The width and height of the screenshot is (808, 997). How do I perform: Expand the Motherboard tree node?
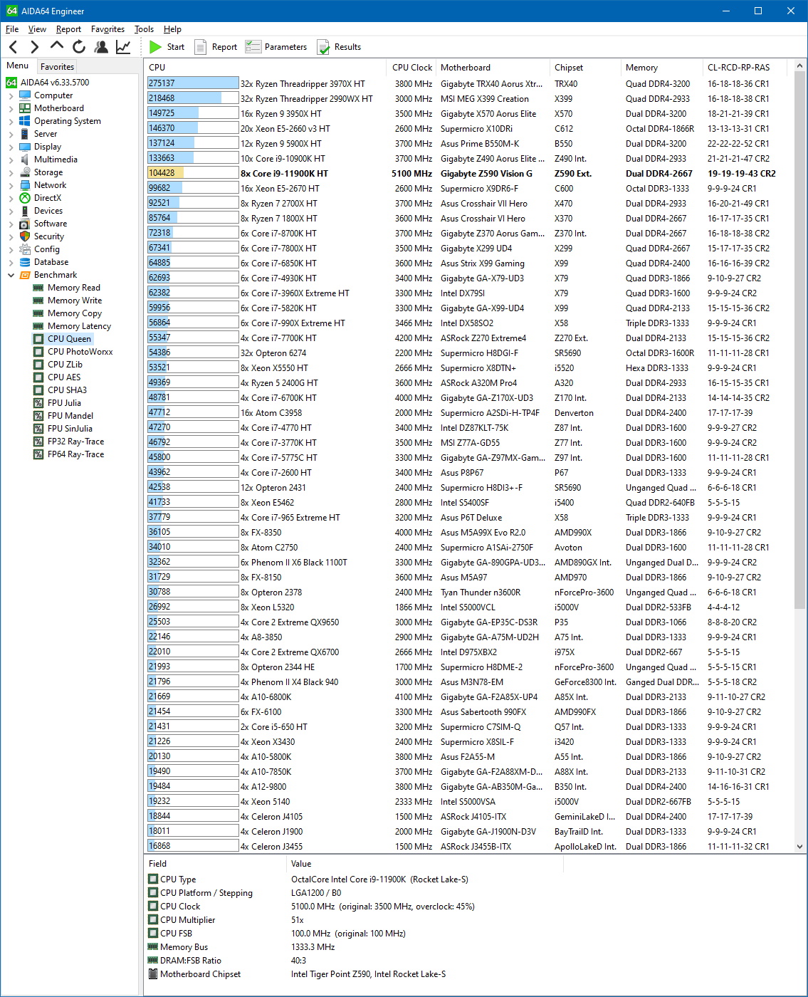tap(11, 108)
